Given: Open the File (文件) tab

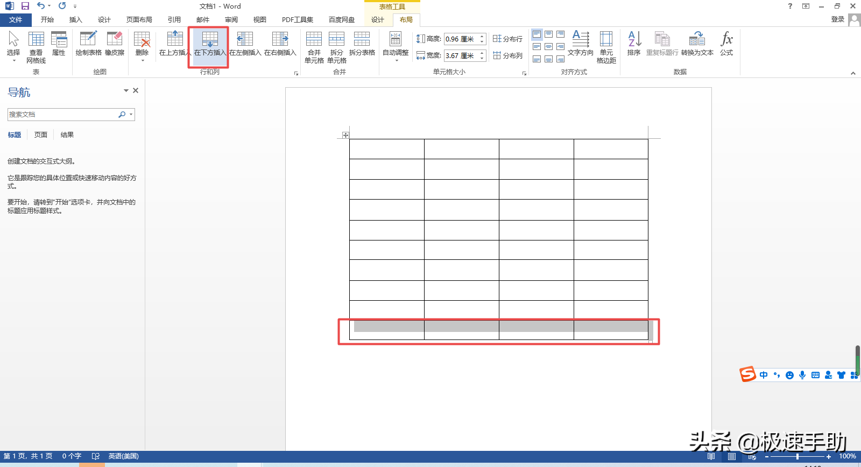Looking at the screenshot, I should (x=16, y=20).
